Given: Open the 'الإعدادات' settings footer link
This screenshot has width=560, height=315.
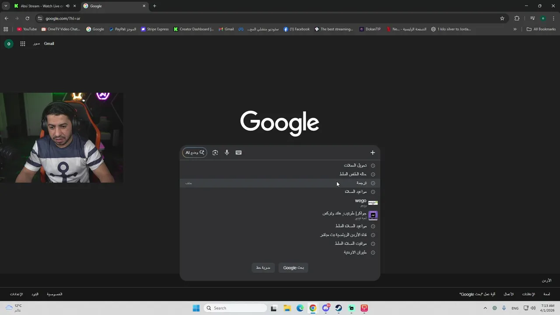Looking at the screenshot, I should (x=16, y=294).
